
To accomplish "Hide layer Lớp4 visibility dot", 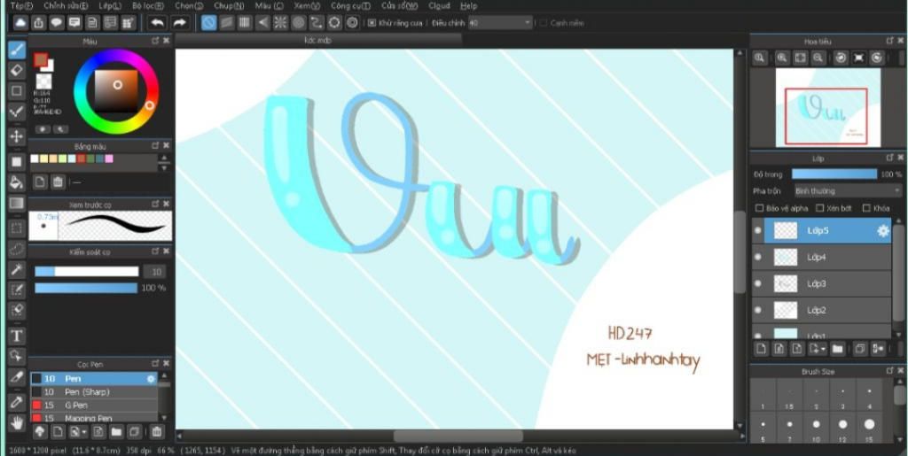I will click(x=757, y=257).
